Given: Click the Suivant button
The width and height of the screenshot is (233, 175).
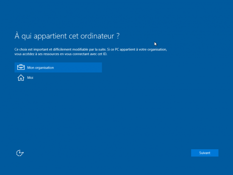Looking at the screenshot, I should tap(205, 153).
